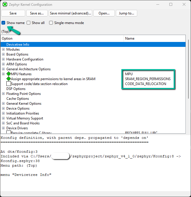Toggle the MPU features green star checkbox

coord(9,74)
